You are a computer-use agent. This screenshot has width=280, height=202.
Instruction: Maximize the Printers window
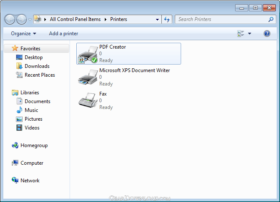(255, 8)
